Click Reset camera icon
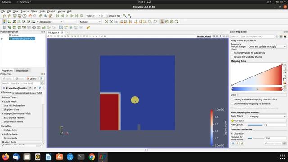The image size is (288, 162). pyautogui.click(x=107, y=22)
